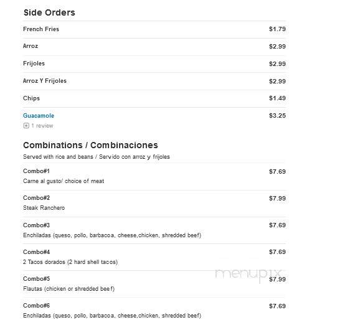Screen dimensions: 360x325
Task: Click the Arroz Y Frijoles item
Action: [154, 81]
